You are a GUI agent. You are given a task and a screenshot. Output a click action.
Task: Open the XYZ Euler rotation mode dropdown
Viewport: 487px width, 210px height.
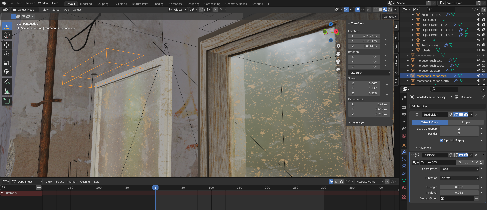(x=369, y=73)
